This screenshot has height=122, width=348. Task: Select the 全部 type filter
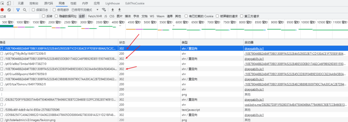(x=82, y=16)
